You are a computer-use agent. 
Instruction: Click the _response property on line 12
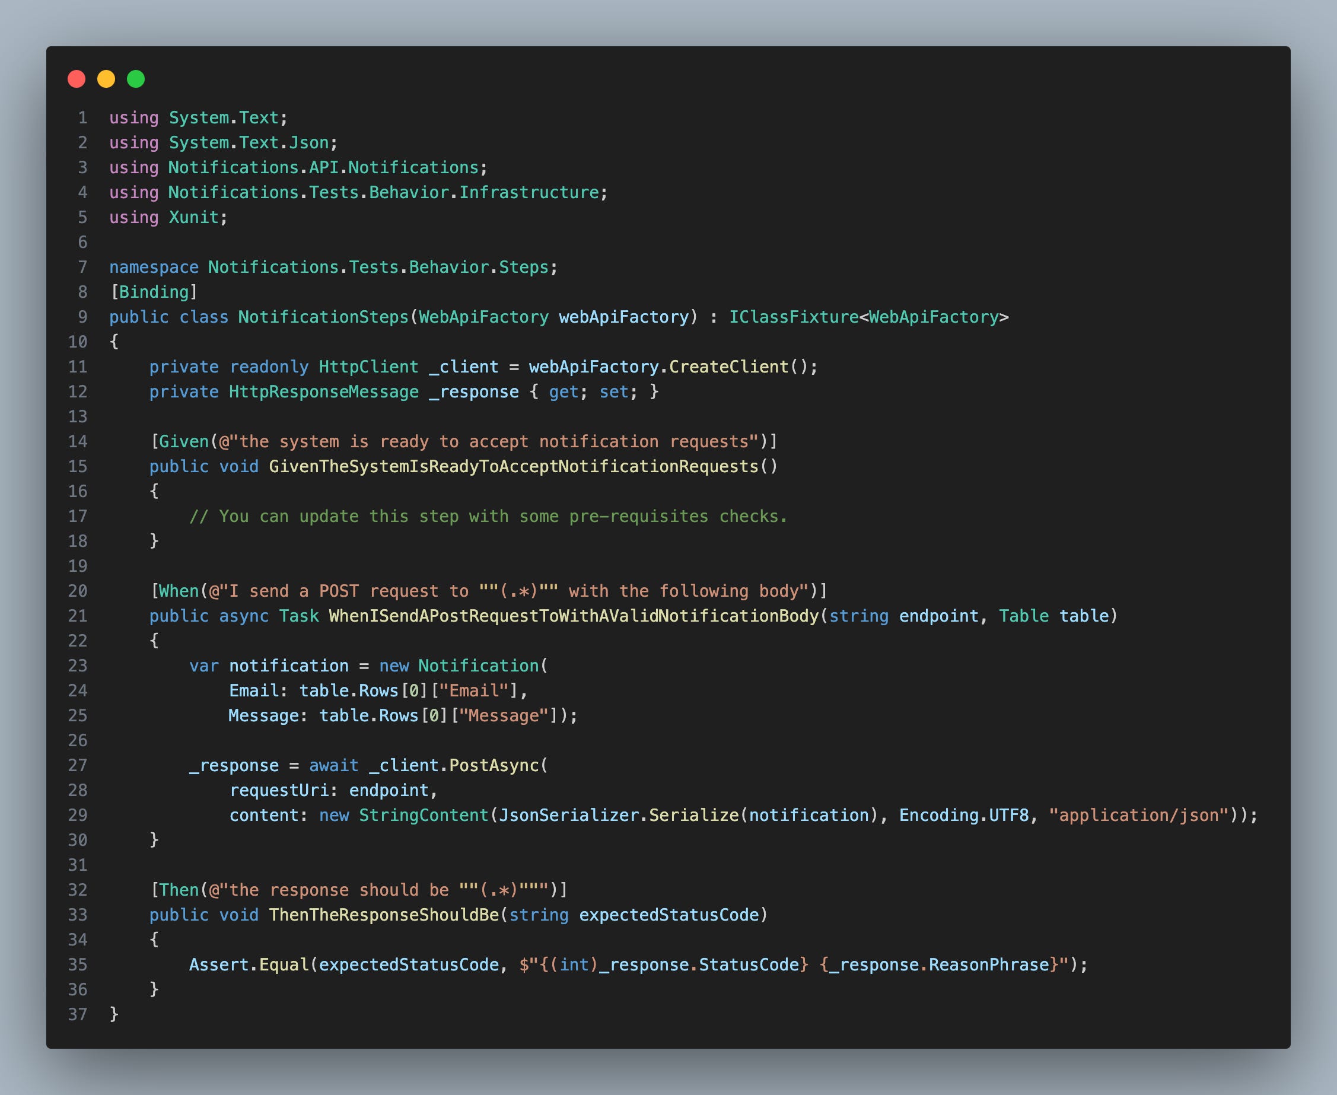[473, 391]
